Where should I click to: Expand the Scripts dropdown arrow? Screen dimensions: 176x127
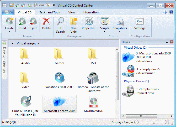coord(104,32)
